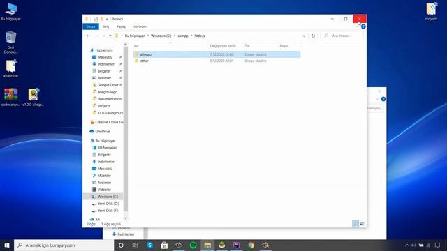Click the taskbar search box
This screenshot has height=251, width=447.
[64, 245]
